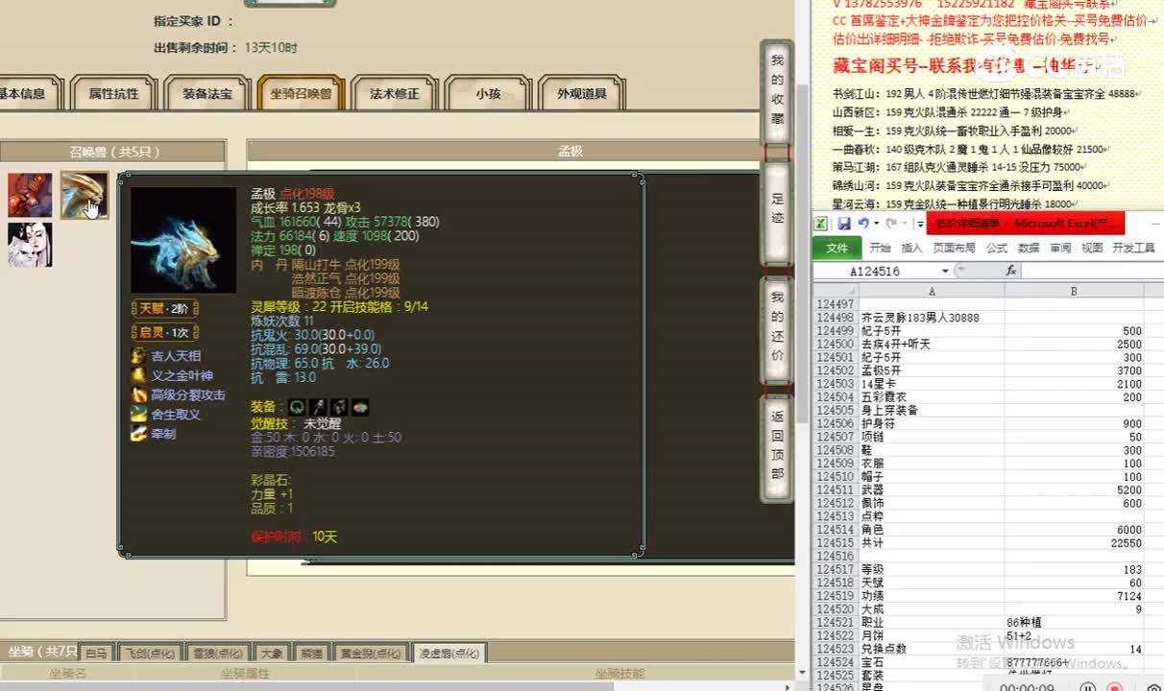This screenshot has height=691, width=1164.
Task: Open the Excel 页面布局 ribbon tab
Action: [954, 248]
